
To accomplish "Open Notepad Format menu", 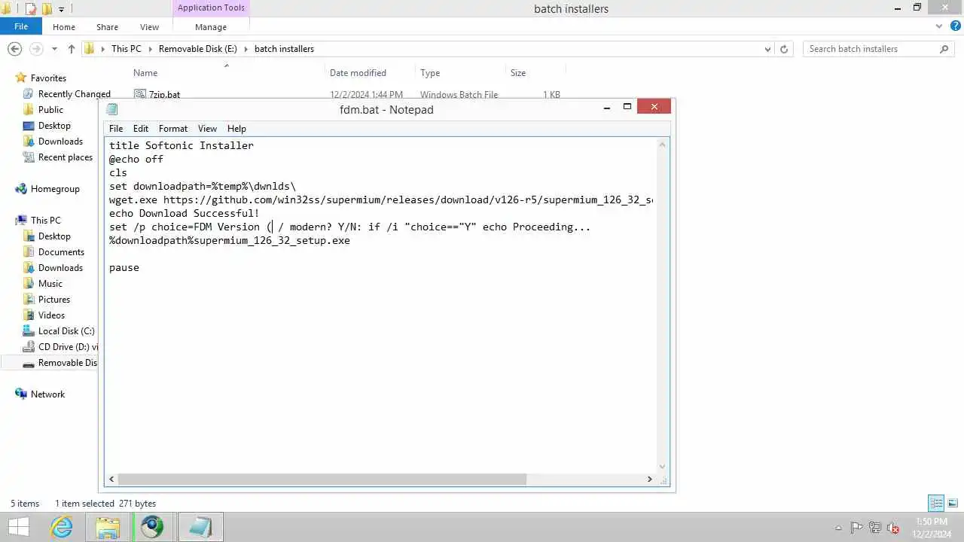I will [173, 129].
